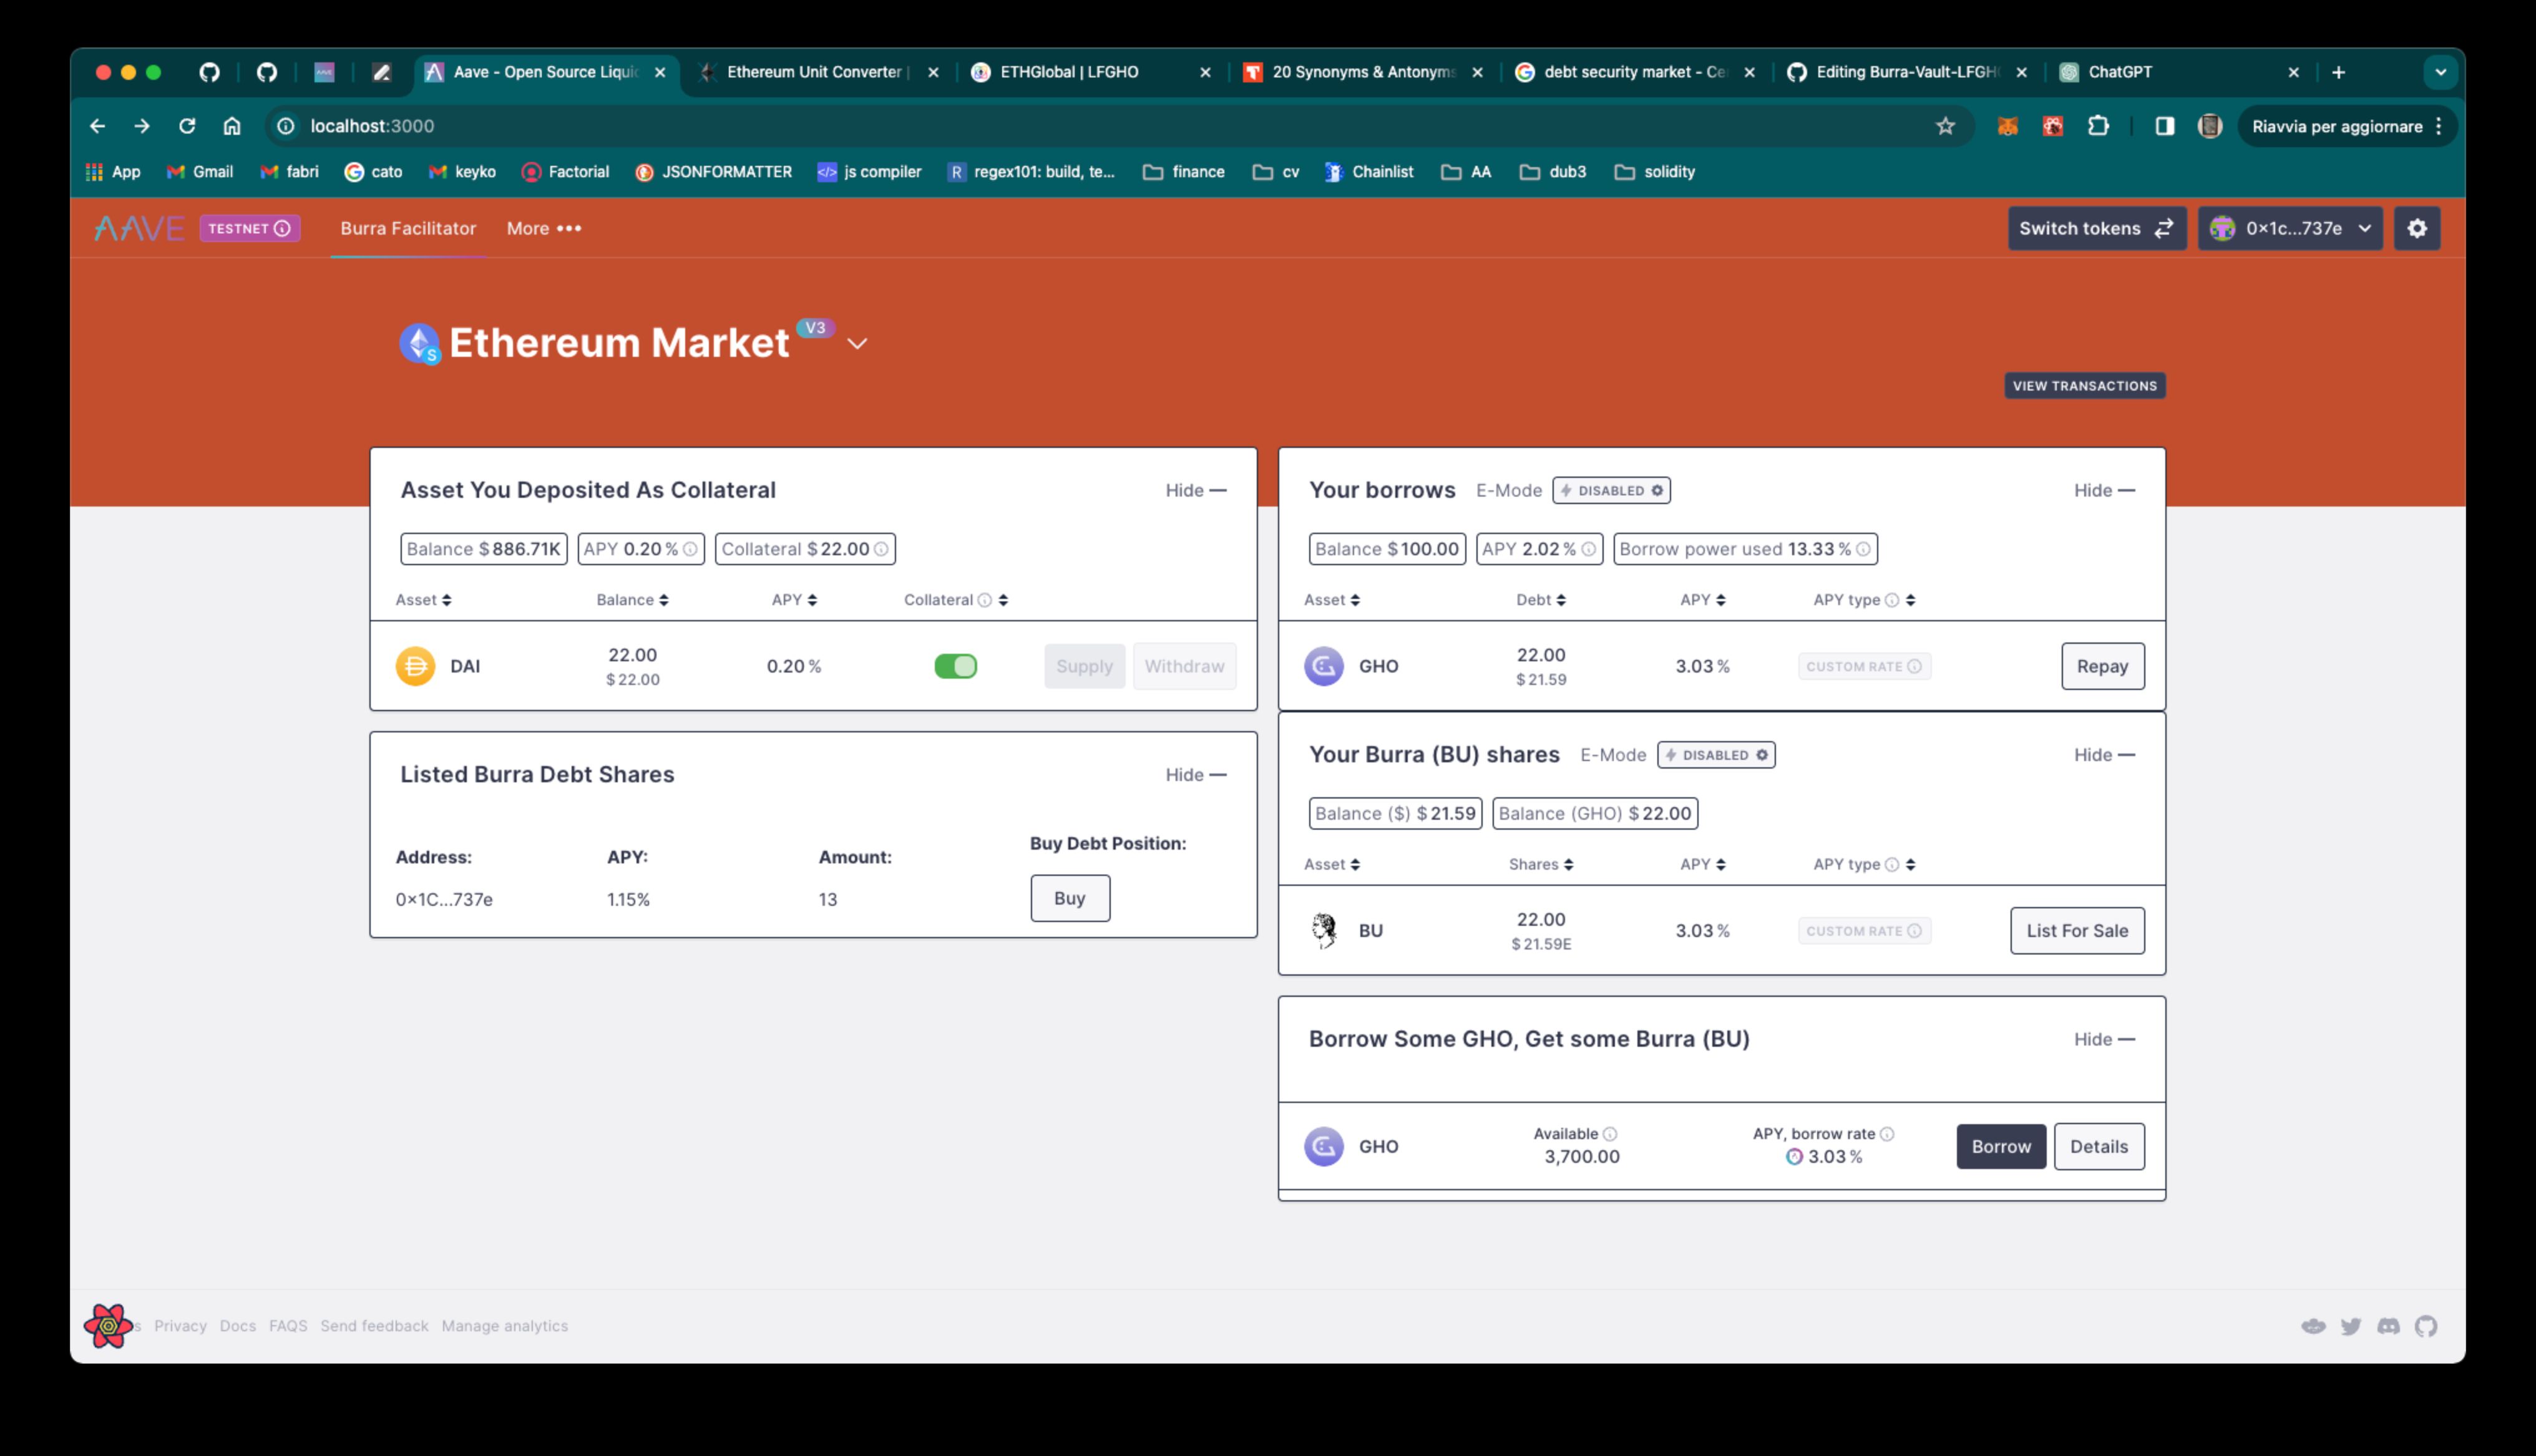Click the MetaMask fox extension icon
The height and width of the screenshot is (1456, 2536).
2007,126
